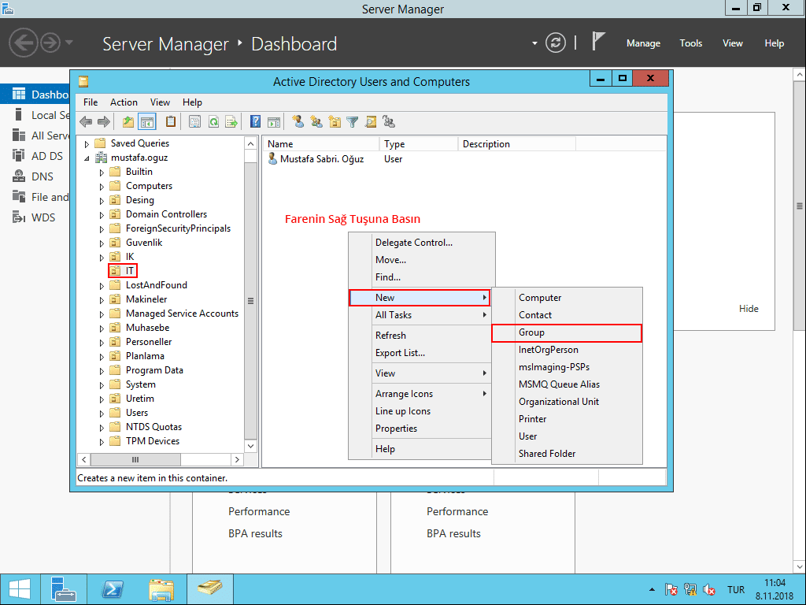This screenshot has width=806, height=605.
Task: Choose Shared Folder from New submenu
Action: (x=567, y=454)
